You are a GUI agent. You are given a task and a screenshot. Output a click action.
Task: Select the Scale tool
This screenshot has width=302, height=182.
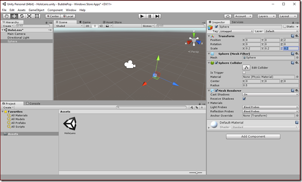coord(29,16)
